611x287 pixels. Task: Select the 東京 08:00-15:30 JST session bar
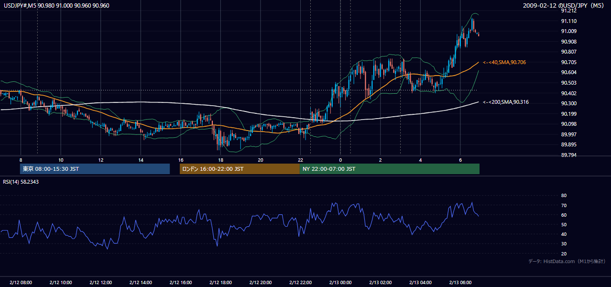click(x=95, y=169)
